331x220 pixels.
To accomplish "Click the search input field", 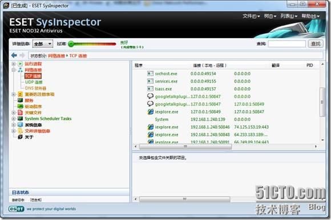I will [286, 44].
